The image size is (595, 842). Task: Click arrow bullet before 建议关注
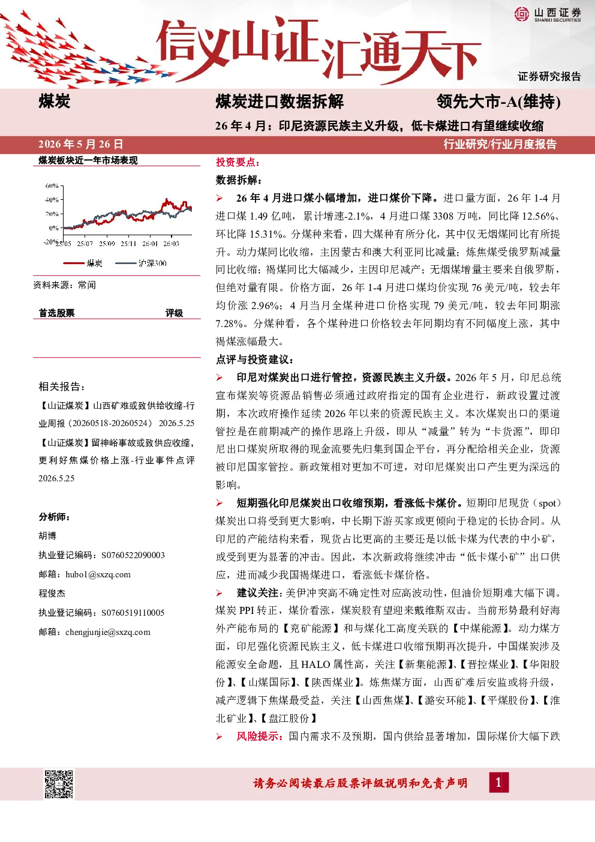(220, 593)
